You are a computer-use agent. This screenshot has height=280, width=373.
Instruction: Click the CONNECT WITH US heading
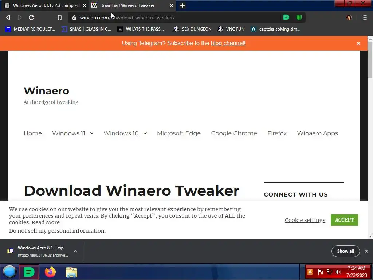point(296,195)
